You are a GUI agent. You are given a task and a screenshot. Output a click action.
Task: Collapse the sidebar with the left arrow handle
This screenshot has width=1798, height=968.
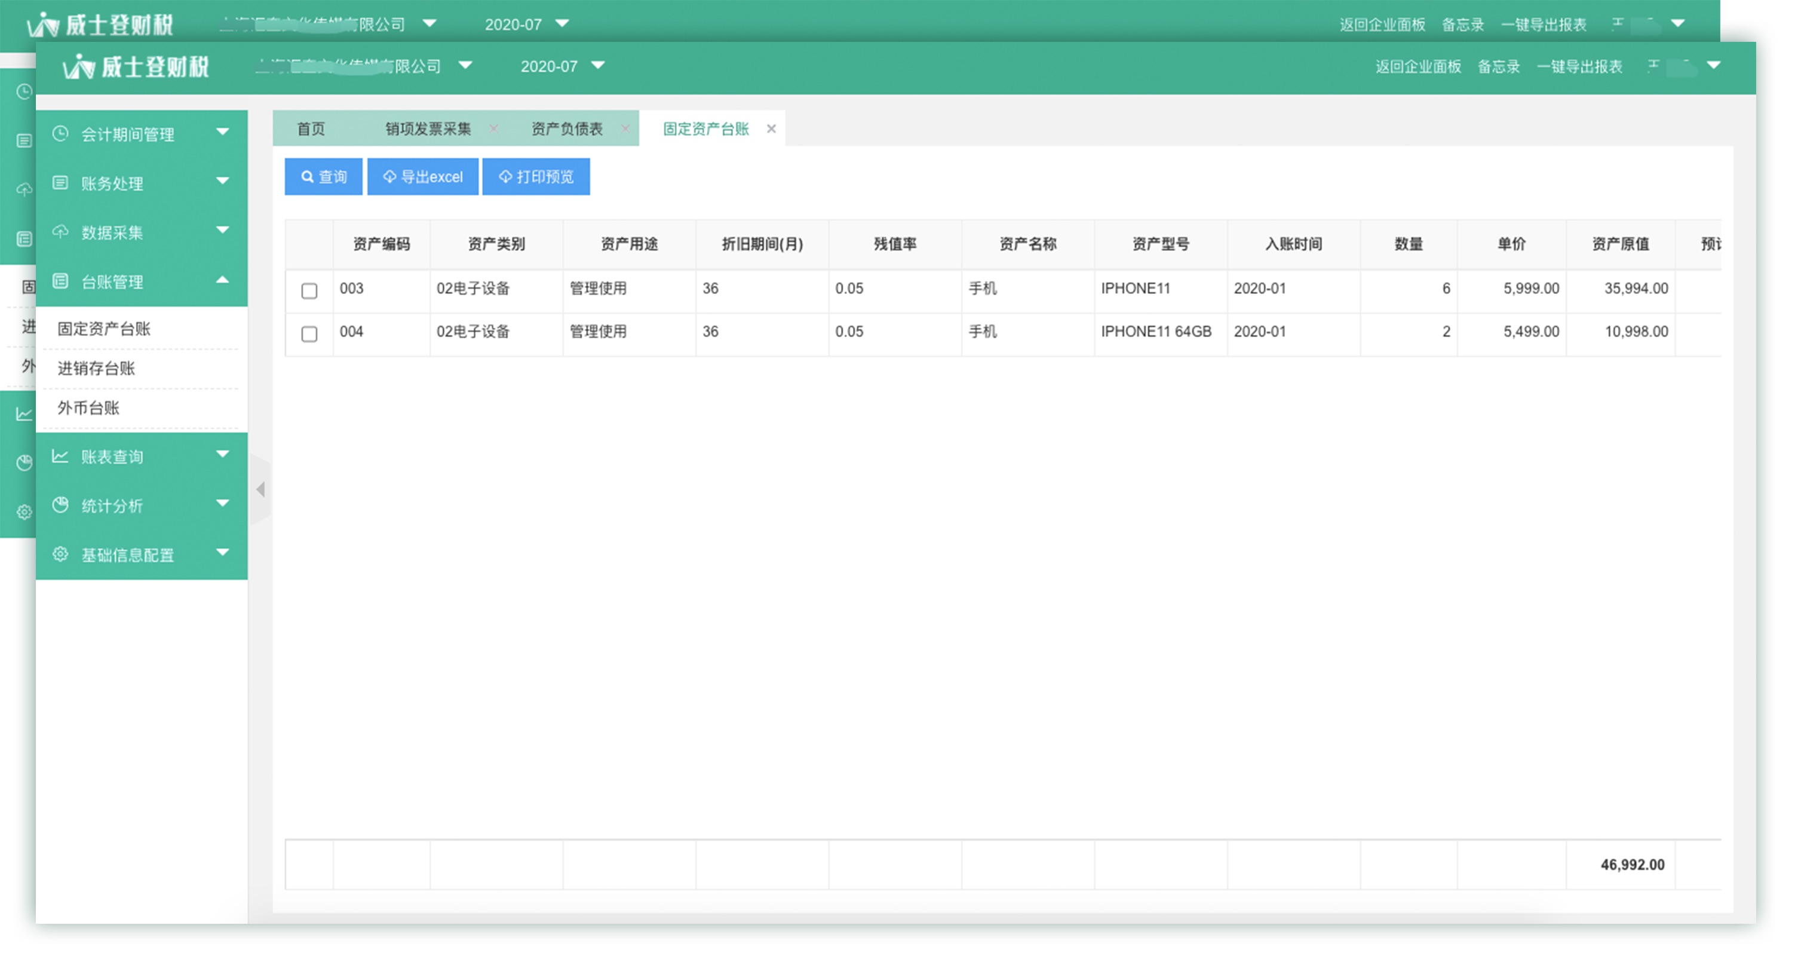coord(260,489)
